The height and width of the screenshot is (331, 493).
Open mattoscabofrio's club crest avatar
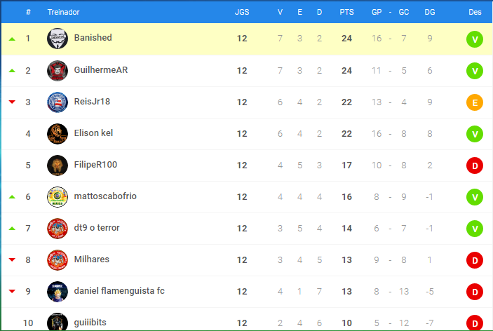pyautogui.click(x=58, y=197)
